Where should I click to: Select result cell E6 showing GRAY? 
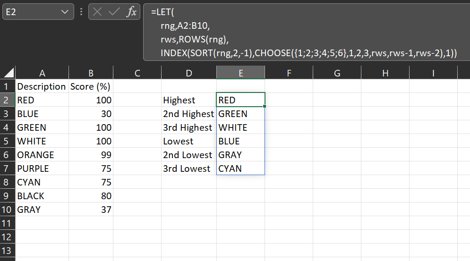241,155
